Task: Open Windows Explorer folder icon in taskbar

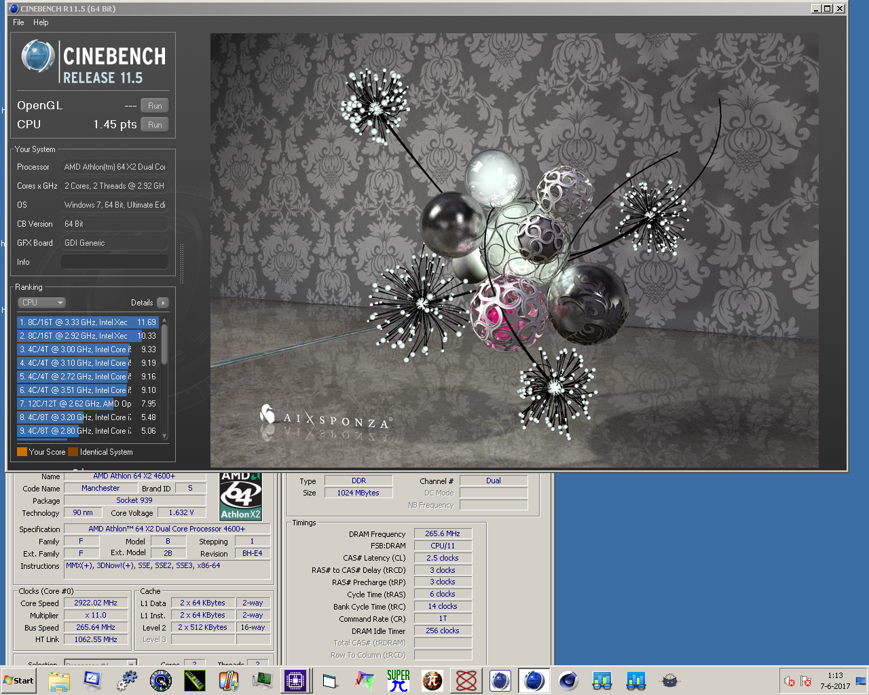Action: click(x=59, y=681)
